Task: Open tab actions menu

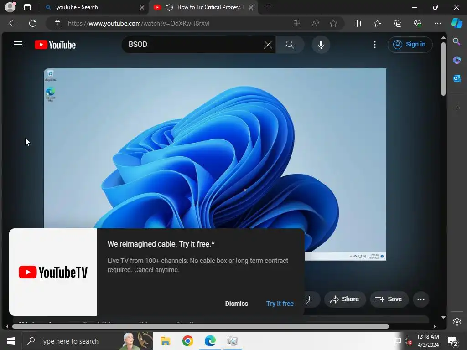Action: click(27, 7)
